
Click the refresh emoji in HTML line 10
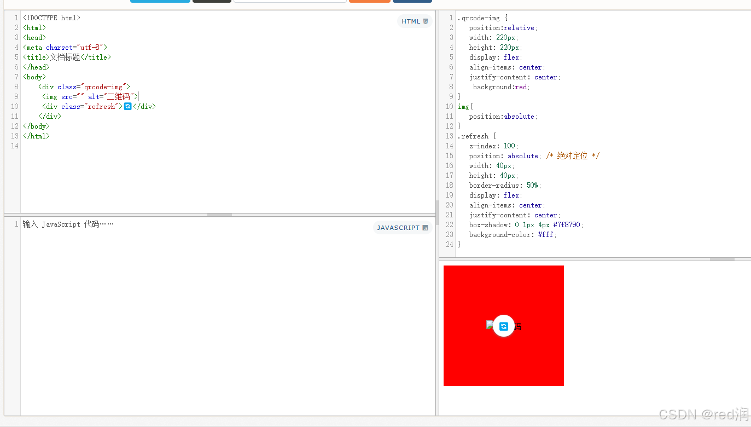(x=128, y=106)
